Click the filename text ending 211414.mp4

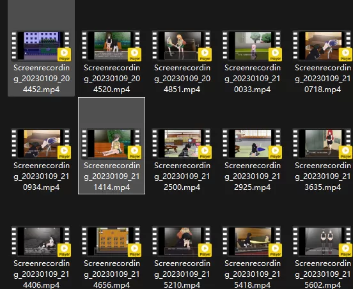point(112,176)
